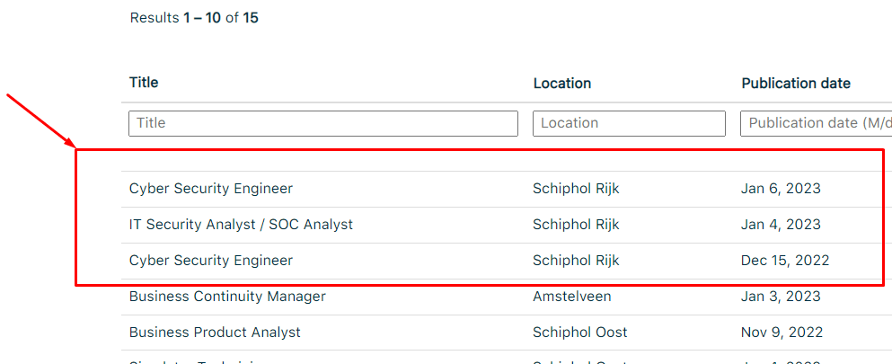Screen dimensions: 892x364
Task: Open the Business Continuity Manager vacancy
Action: 227,297
